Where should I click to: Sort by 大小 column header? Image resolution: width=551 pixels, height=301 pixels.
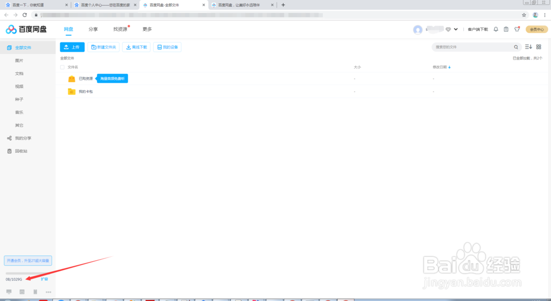tap(357, 67)
